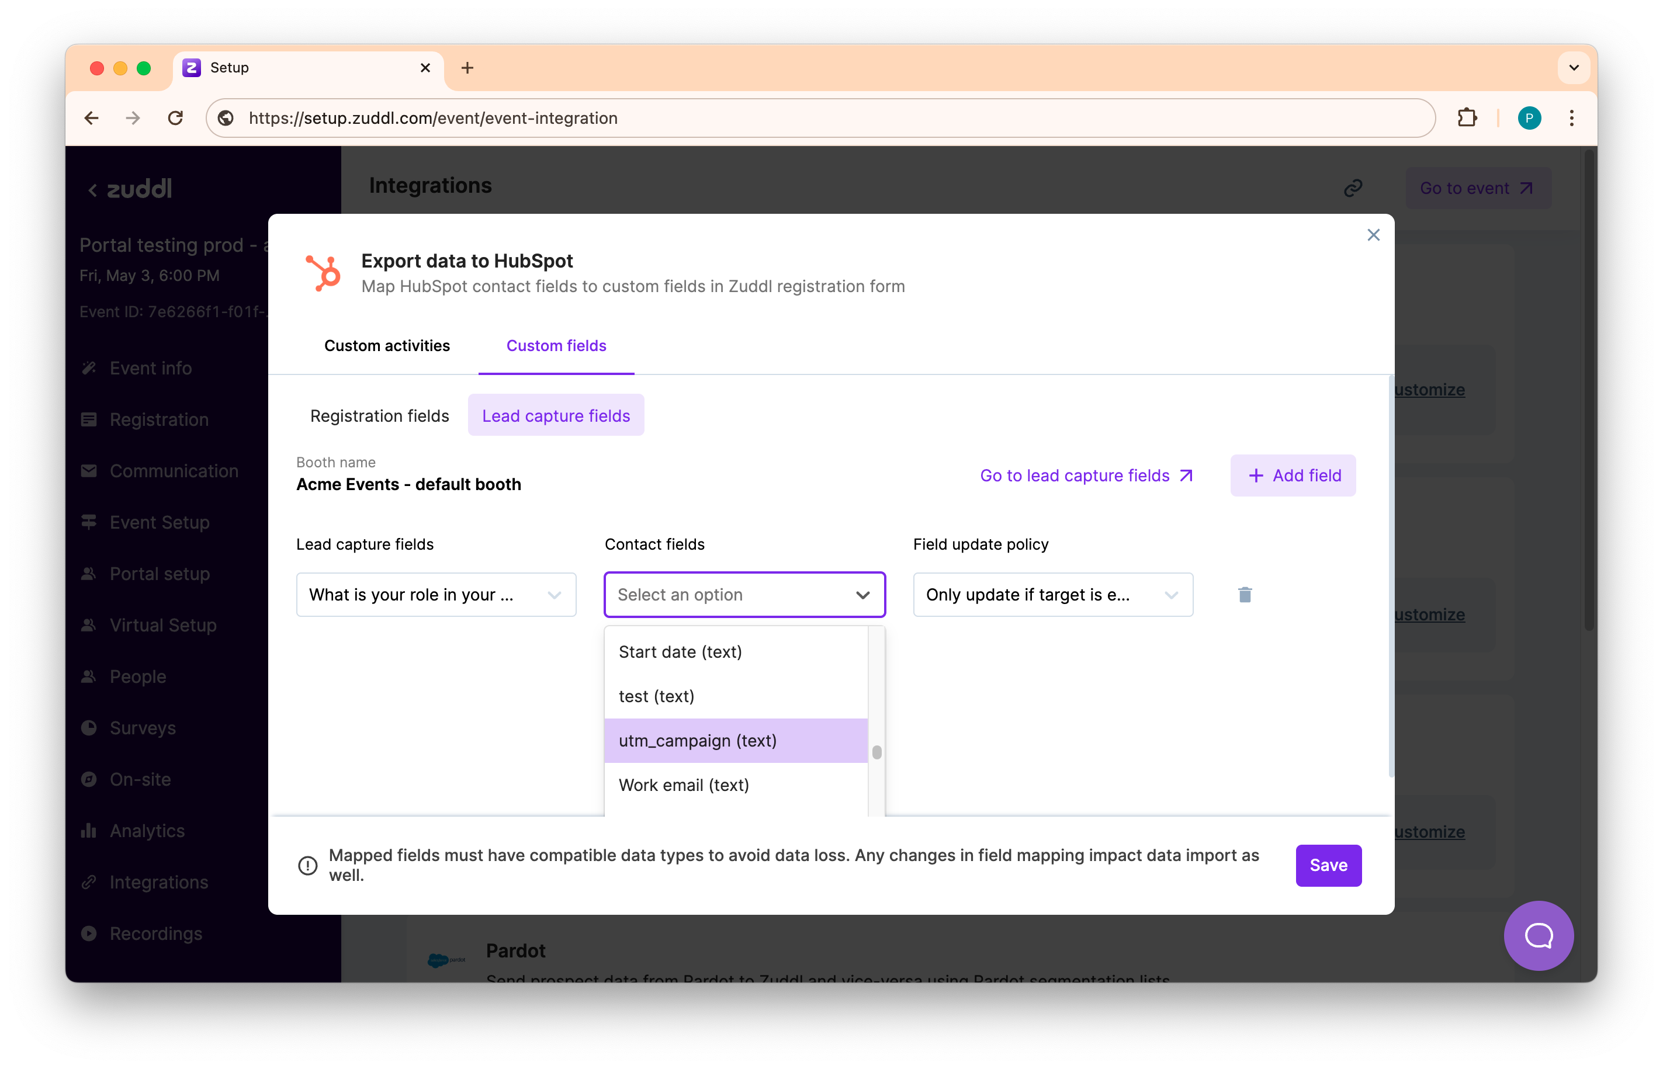Screen dimensions: 1663x1069
Task: Open the Field update policy dropdown
Action: pos(1052,595)
